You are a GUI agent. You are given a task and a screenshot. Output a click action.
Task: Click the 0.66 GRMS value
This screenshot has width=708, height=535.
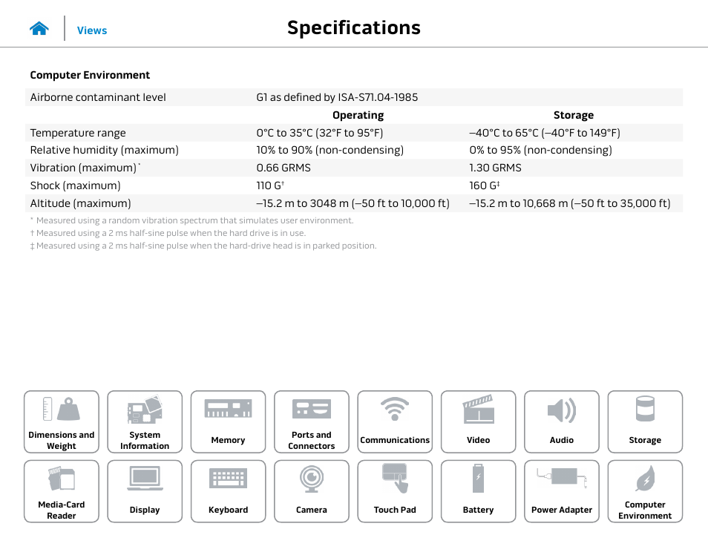point(283,168)
